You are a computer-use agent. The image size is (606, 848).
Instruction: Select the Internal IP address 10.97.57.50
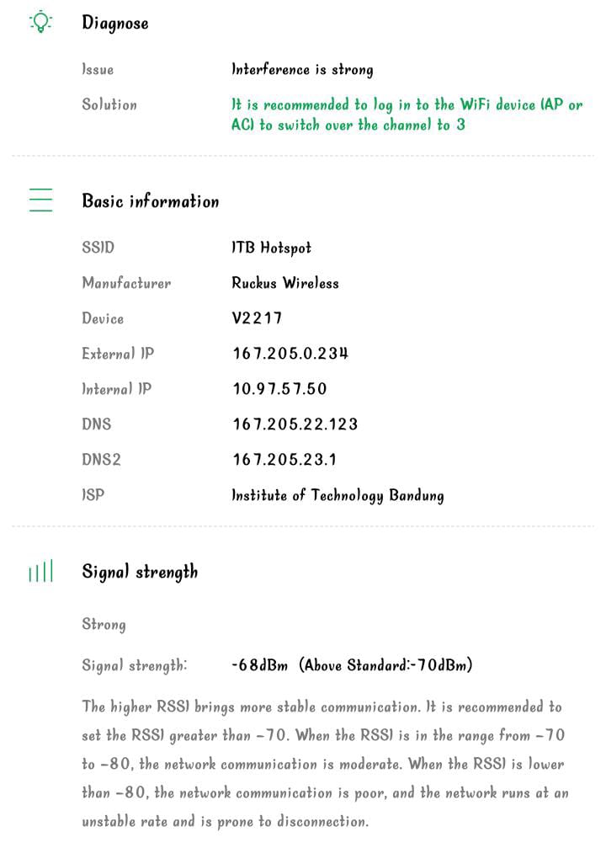[279, 389]
